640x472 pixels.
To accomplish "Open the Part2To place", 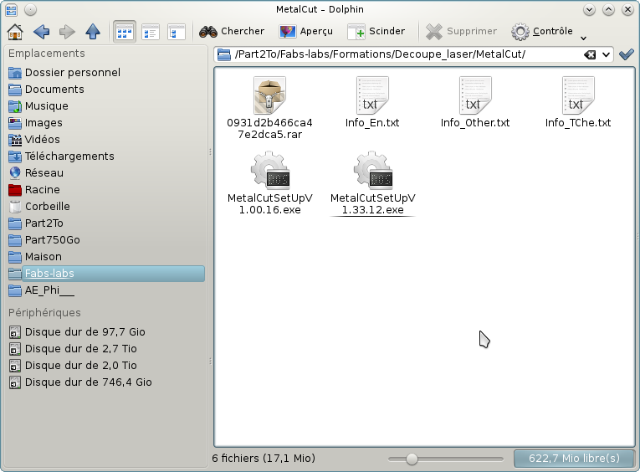I will [106, 223].
